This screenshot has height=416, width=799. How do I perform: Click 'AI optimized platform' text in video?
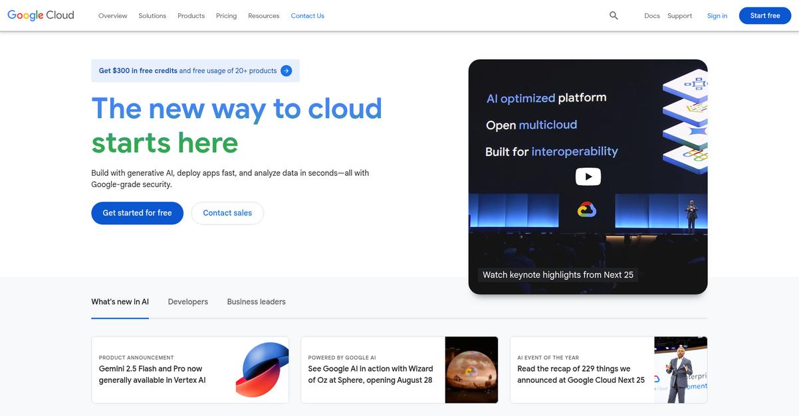(546, 98)
